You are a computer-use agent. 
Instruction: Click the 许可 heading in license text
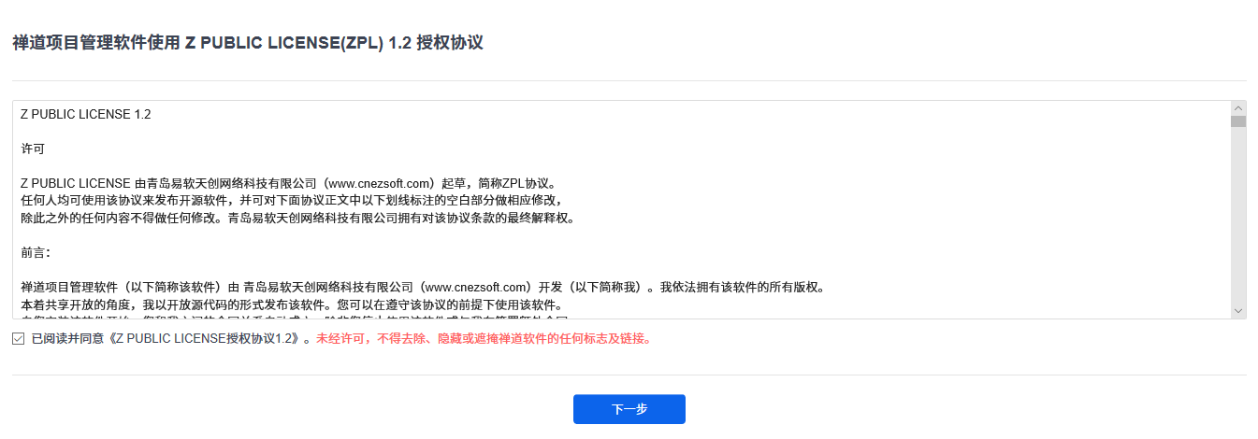pos(33,149)
